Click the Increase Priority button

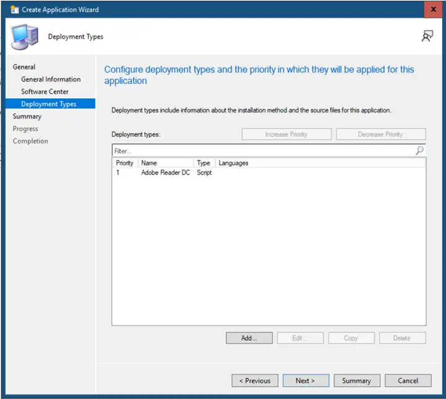(x=287, y=134)
